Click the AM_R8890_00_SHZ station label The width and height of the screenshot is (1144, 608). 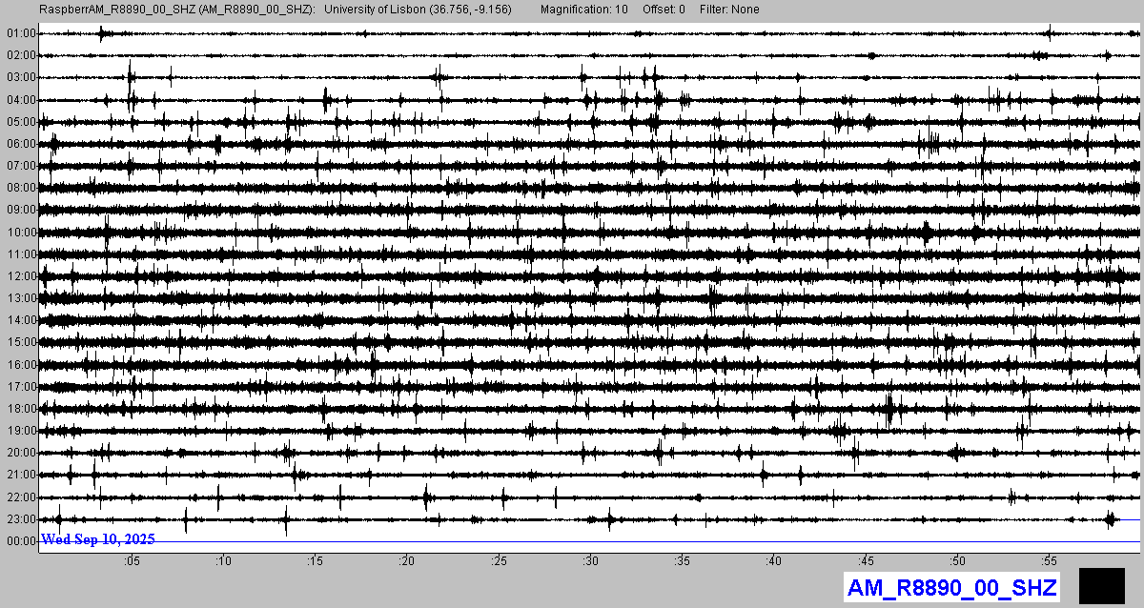tap(951, 587)
